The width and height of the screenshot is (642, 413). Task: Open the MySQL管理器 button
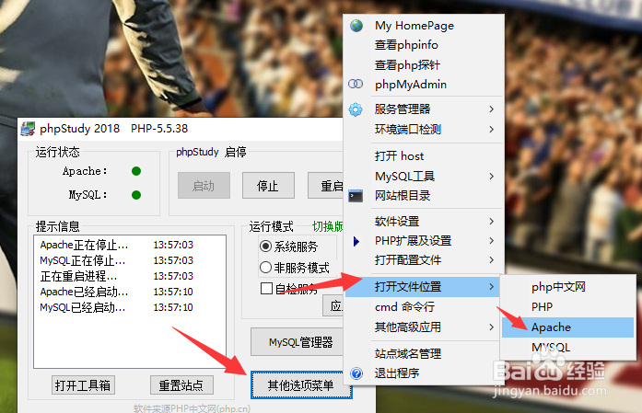[x=298, y=342]
